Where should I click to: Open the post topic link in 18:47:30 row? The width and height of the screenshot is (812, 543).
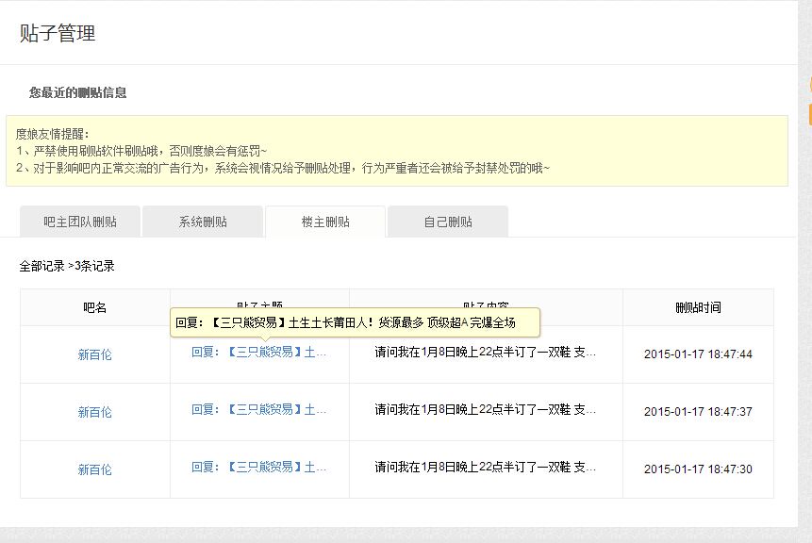pyautogui.click(x=259, y=467)
